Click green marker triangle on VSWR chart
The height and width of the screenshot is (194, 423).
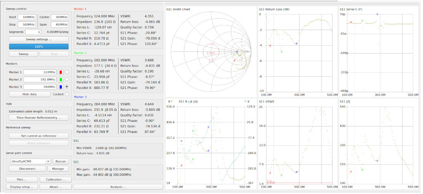(x=281, y=175)
